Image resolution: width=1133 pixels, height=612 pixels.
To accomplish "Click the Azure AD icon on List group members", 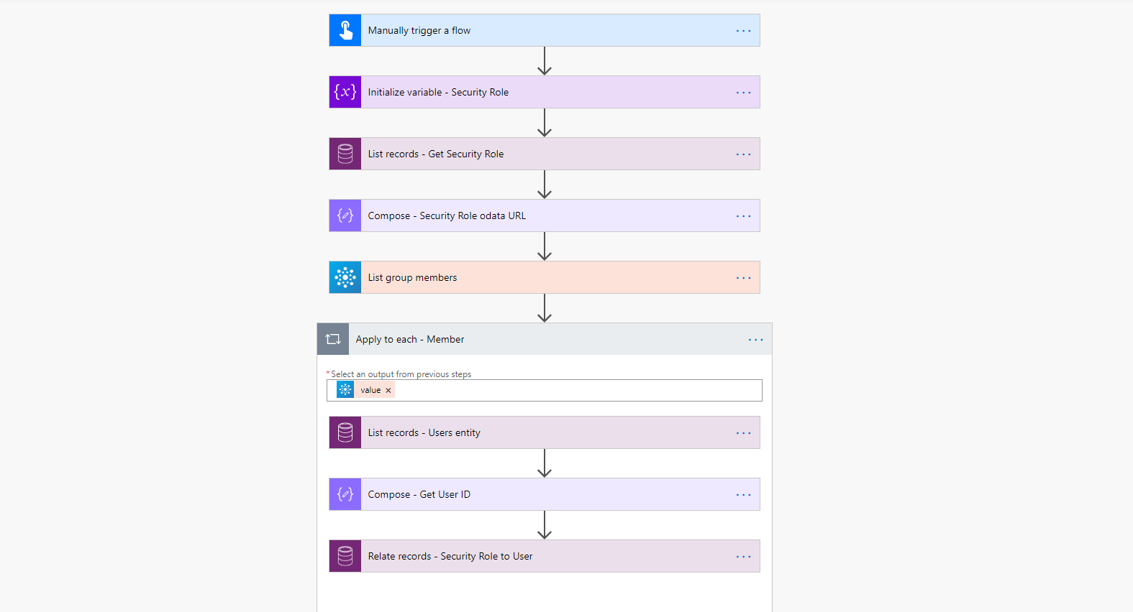I will click(345, 277).
